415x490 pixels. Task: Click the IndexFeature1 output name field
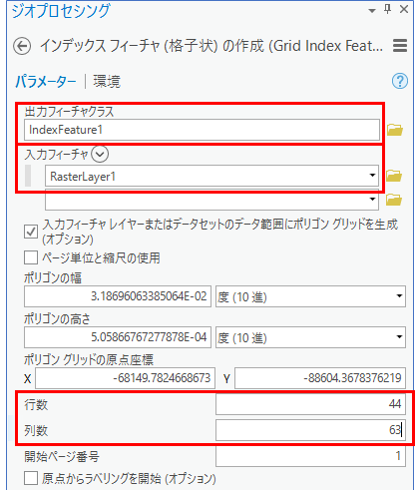[x=202, y=130]
